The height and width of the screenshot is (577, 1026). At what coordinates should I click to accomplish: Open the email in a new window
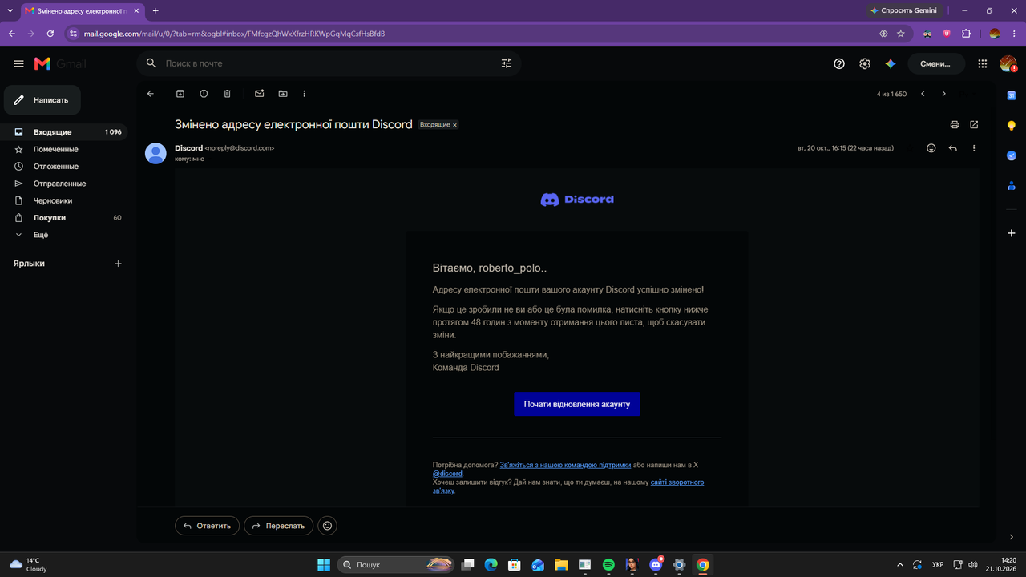tap(974, 125)
